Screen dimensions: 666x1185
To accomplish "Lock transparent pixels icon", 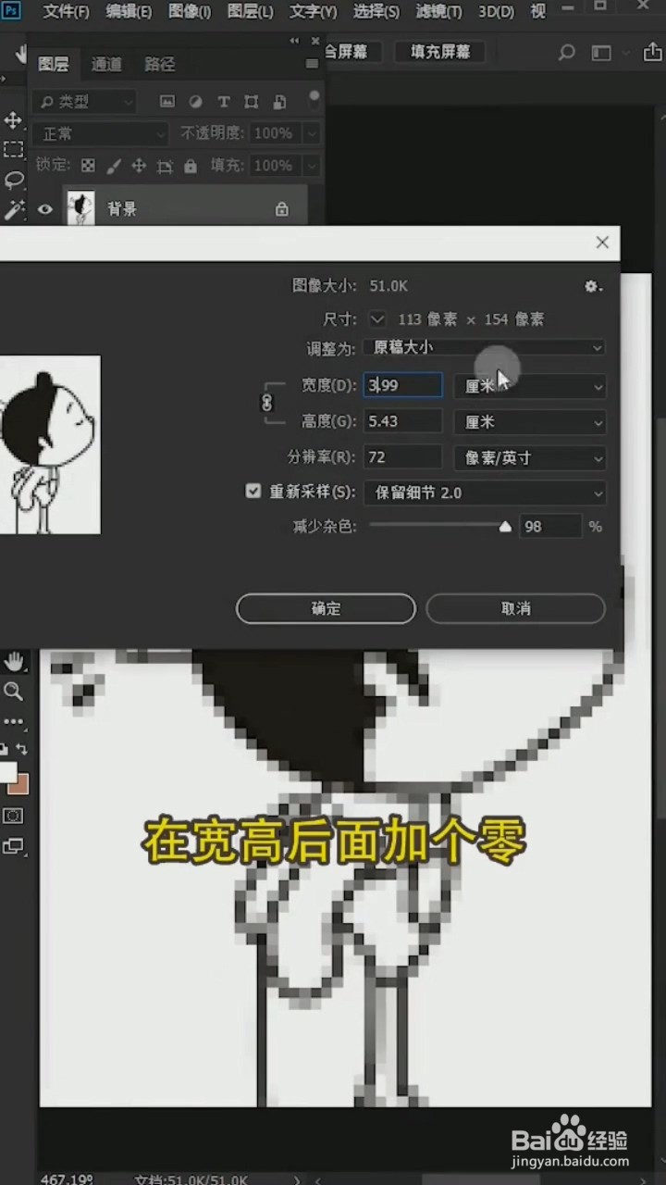I will 88,166.
